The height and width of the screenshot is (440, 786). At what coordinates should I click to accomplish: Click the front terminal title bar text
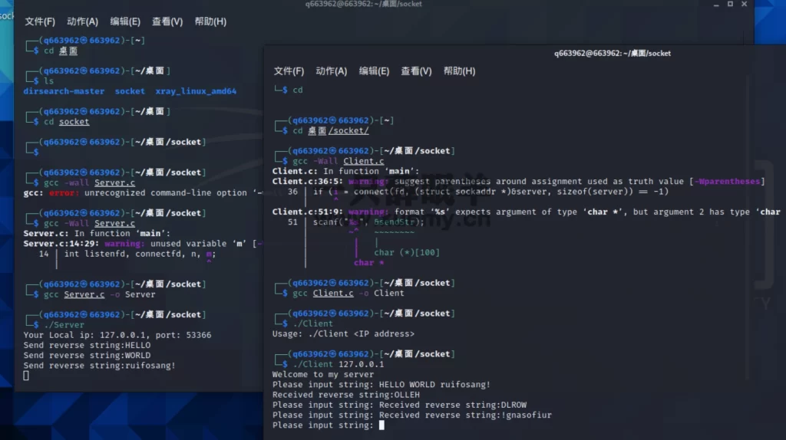612,53
